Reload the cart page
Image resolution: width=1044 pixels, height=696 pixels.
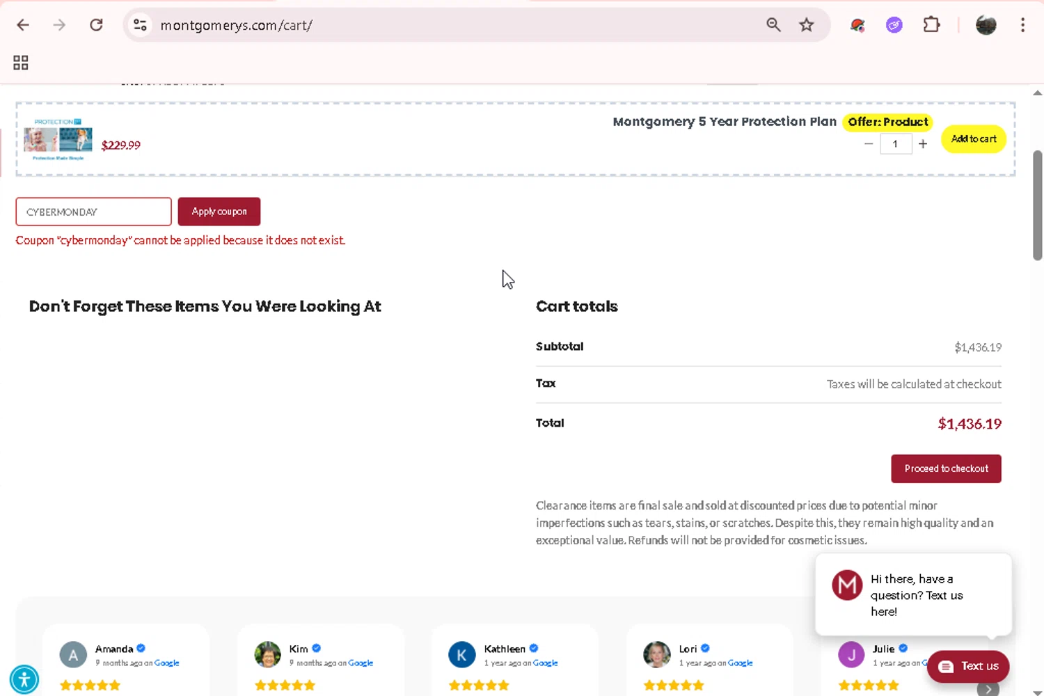96,25
